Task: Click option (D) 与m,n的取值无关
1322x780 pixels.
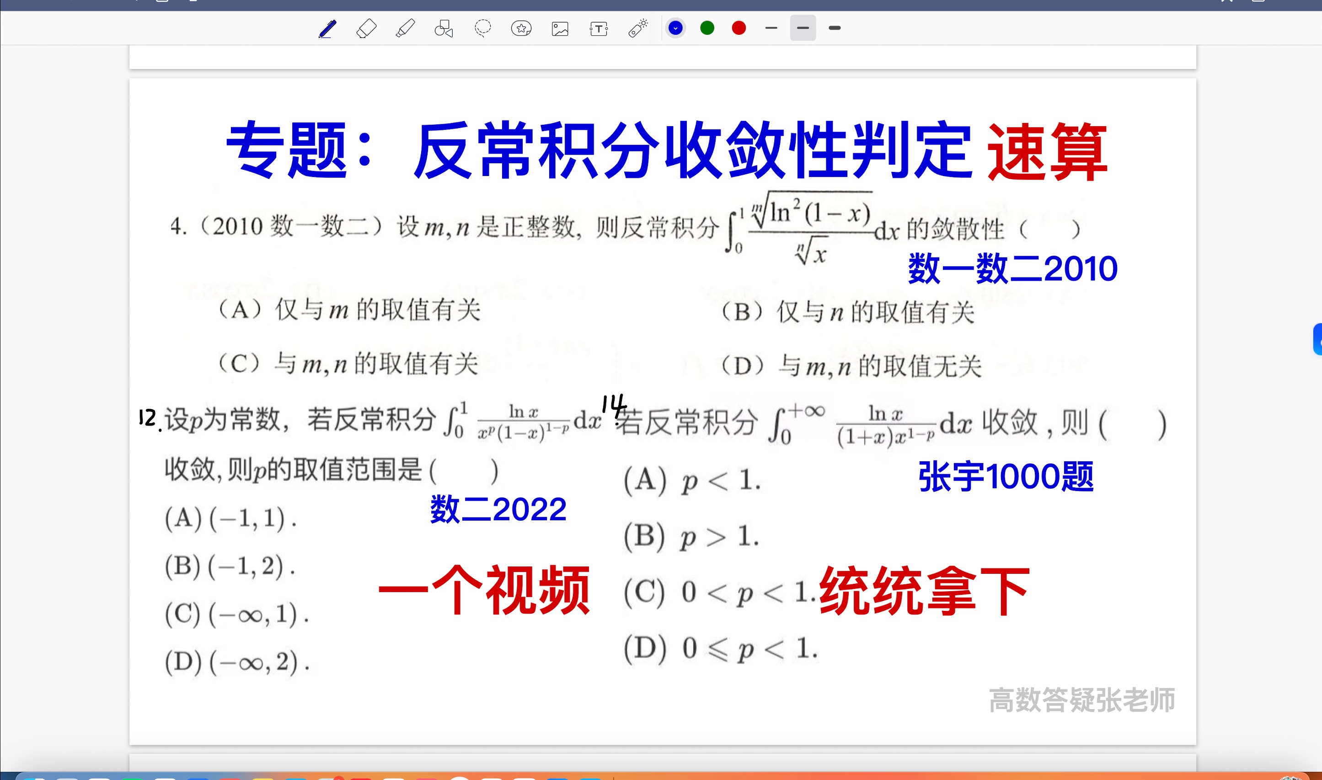Action: click(851, 366)
